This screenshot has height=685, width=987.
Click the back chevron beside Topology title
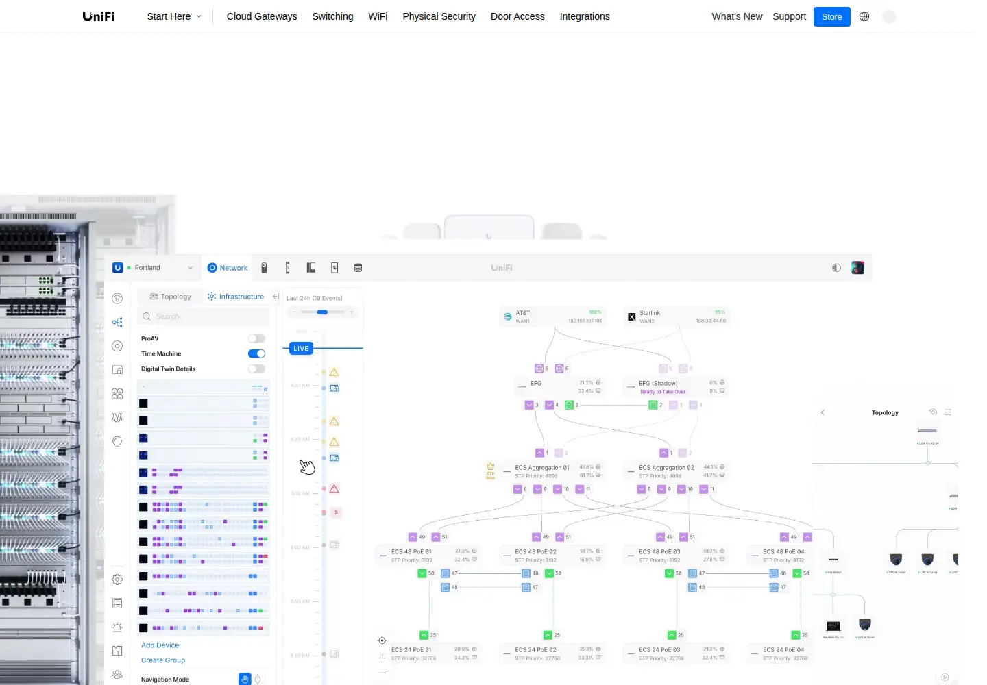822,412
